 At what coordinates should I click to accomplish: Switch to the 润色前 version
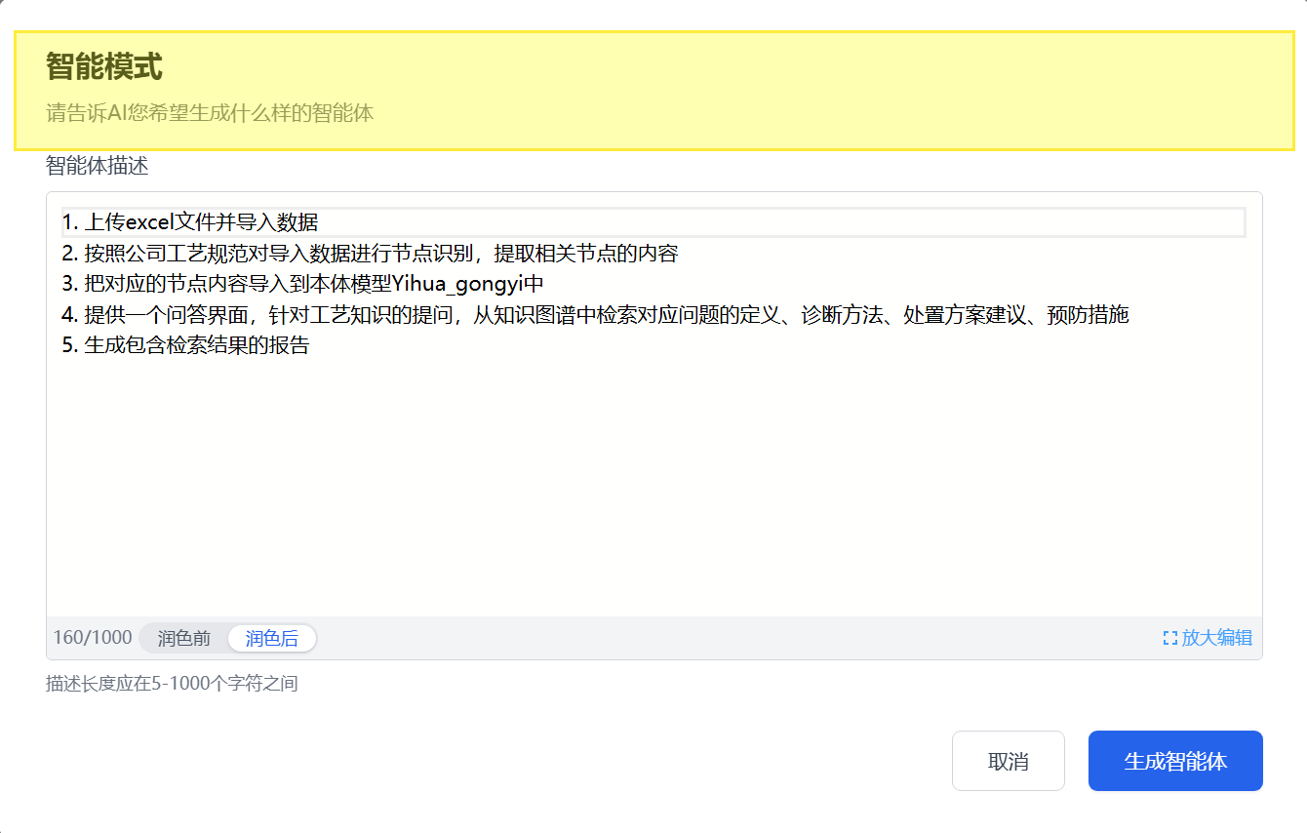pos(184,638)
